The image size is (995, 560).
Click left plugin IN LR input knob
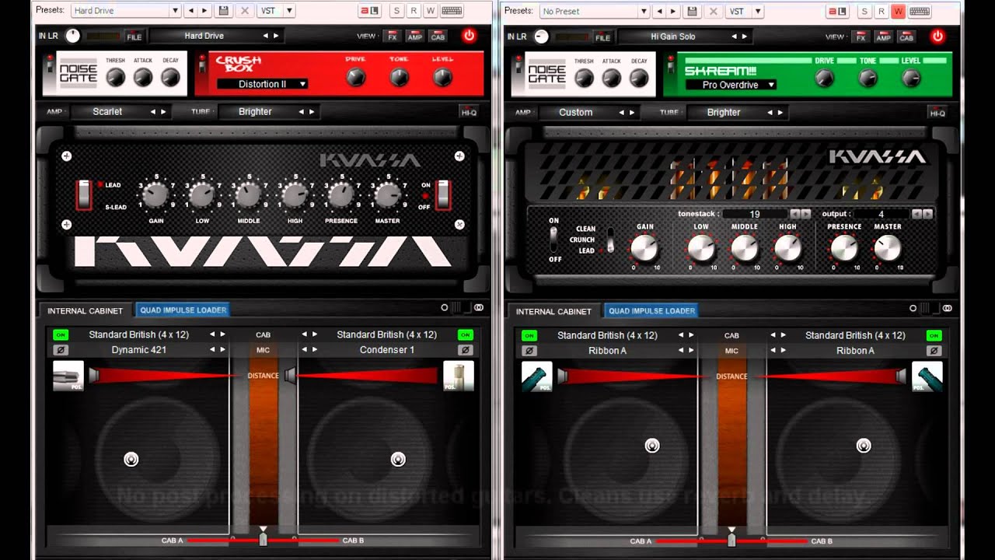73,36
